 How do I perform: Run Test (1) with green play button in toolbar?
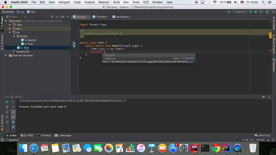pyautogui.click(x=251, y=12)
